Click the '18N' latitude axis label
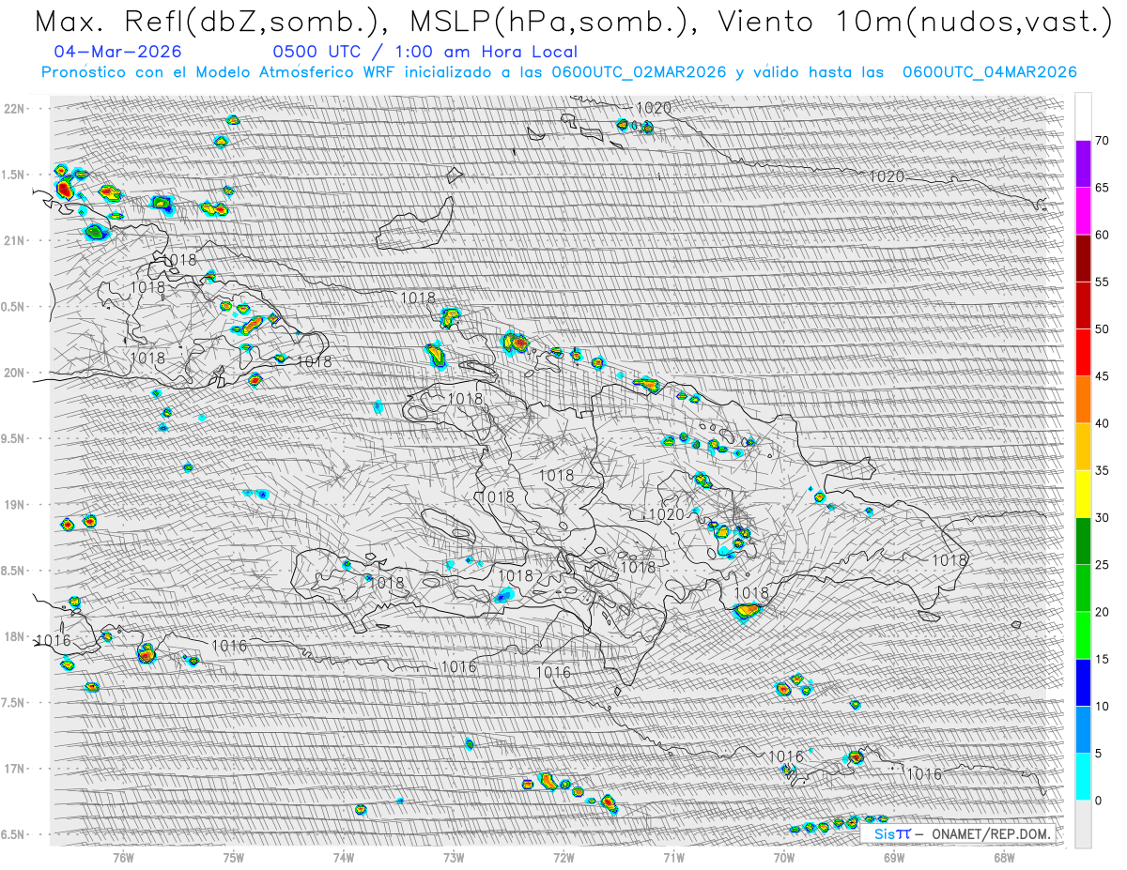Screen dimensions: 1127x870 pyautogui.click(x=14, y=636)
